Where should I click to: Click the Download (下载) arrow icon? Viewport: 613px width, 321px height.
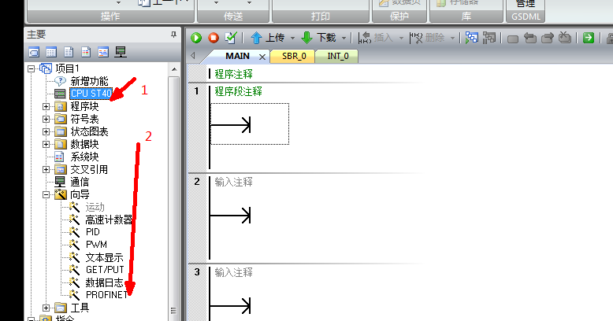(307, 38)
